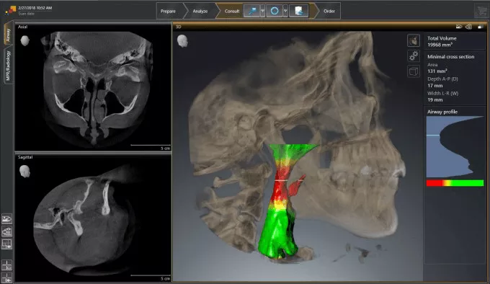
Task: Click the airway tool in Consult step
Action: coord(252,11)
